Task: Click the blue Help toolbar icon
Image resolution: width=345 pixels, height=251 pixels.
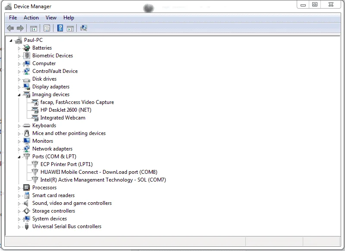Action: click(x=60, y=28)
